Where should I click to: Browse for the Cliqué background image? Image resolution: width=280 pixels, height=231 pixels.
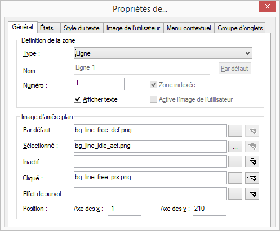click(235, 178)
